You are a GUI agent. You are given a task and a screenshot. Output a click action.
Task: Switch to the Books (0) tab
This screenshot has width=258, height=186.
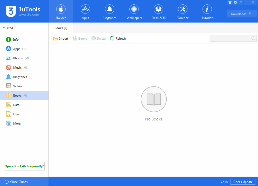pyautogui.click(x=61, y=28)
